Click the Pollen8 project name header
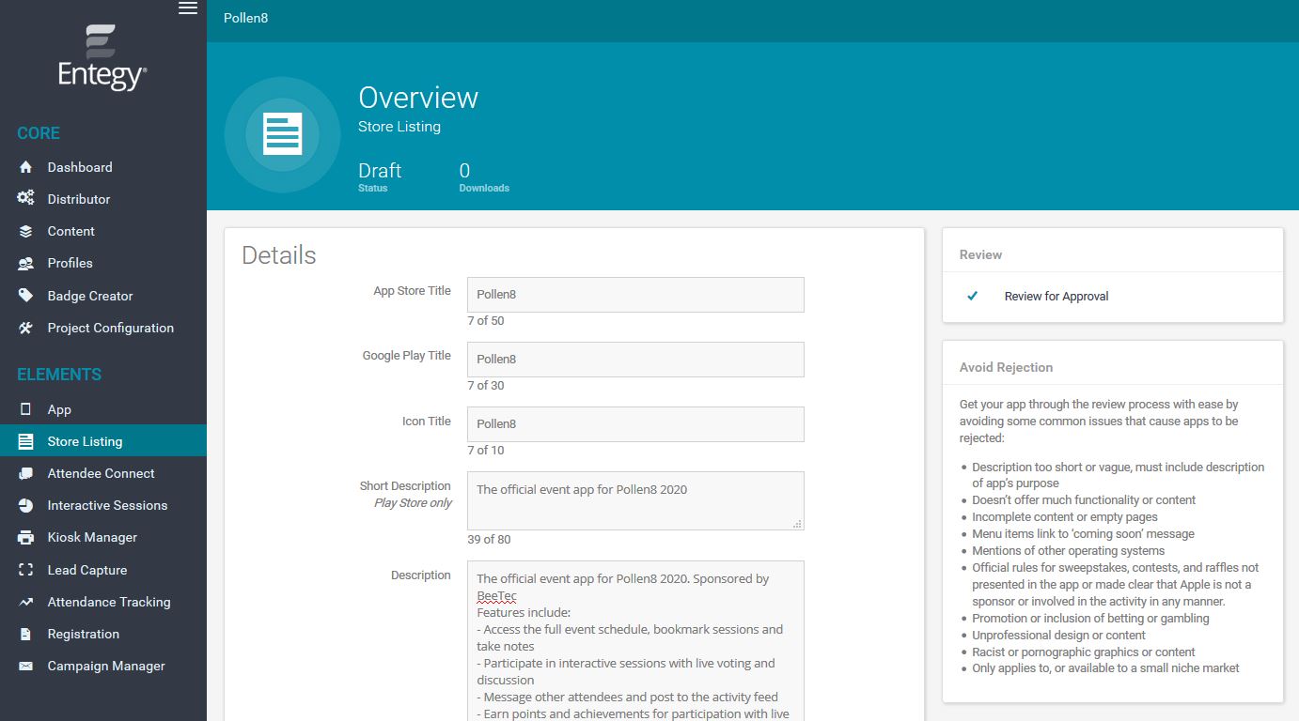Image resolution: width=1299 pixels, height=721 pixels. (245, 18)
